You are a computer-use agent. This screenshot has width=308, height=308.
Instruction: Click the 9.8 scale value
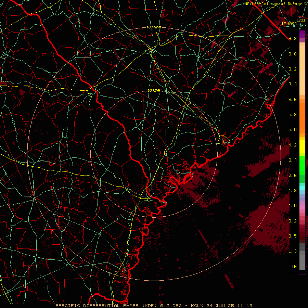293,38
